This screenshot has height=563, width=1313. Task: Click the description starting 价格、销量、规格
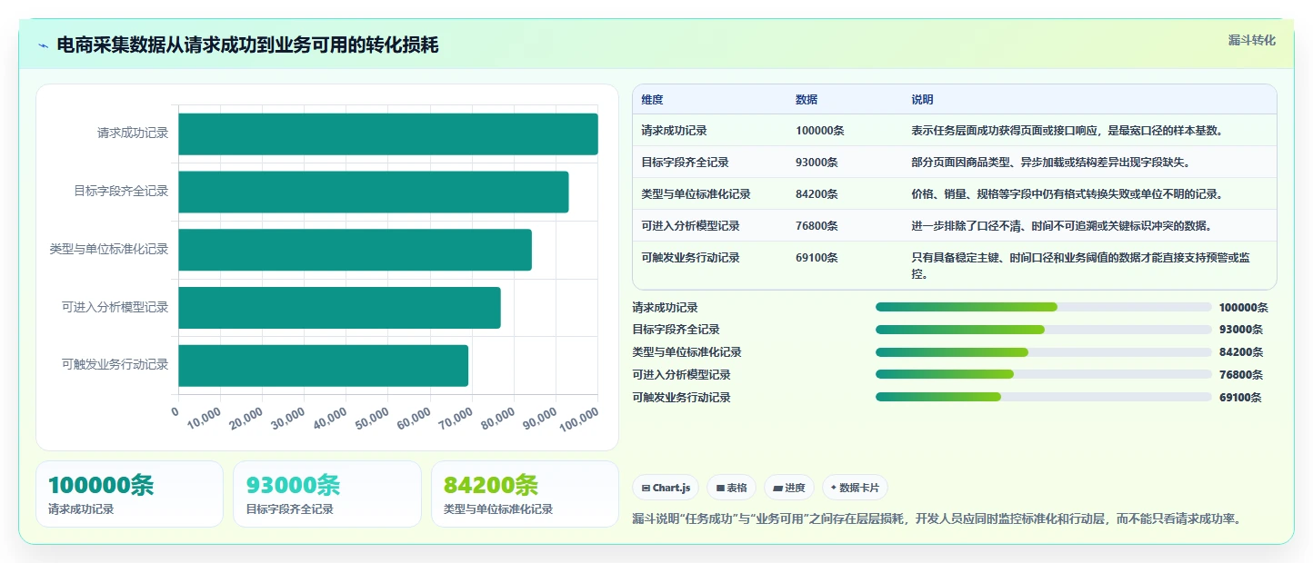(x=1067, y=194)
